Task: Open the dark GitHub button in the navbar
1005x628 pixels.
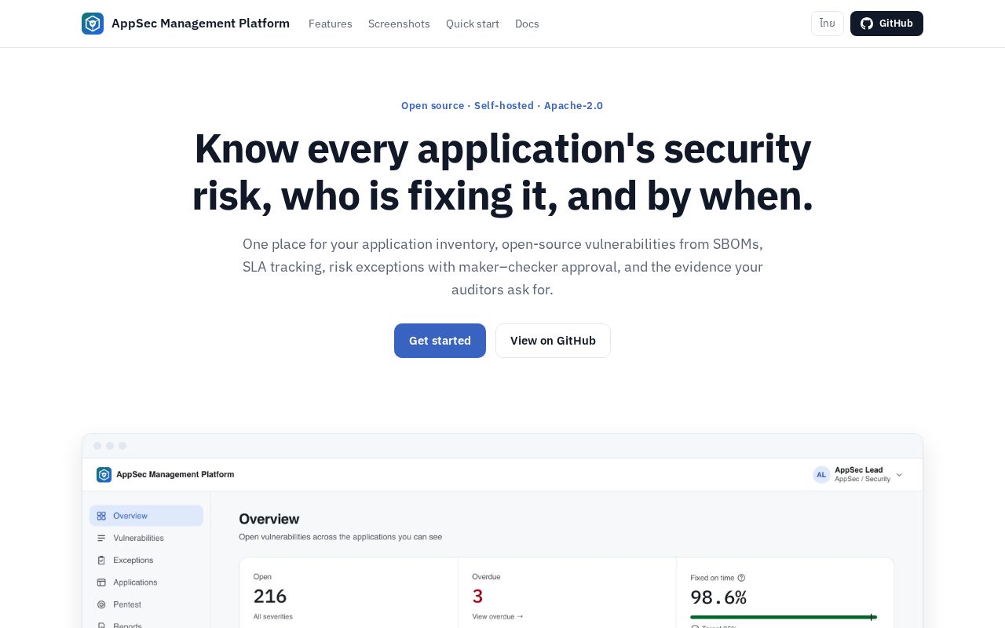Action: (x=886, y=24)
